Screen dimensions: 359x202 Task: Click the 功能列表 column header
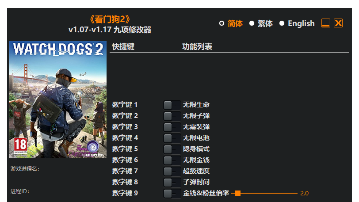point(197,47)
